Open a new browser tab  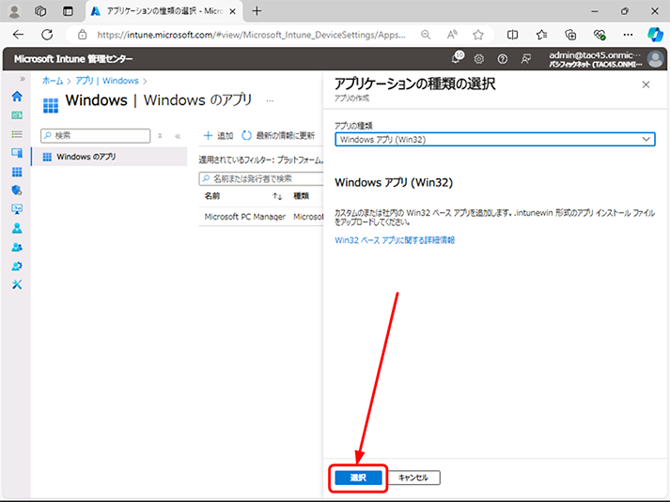[257, 11]
